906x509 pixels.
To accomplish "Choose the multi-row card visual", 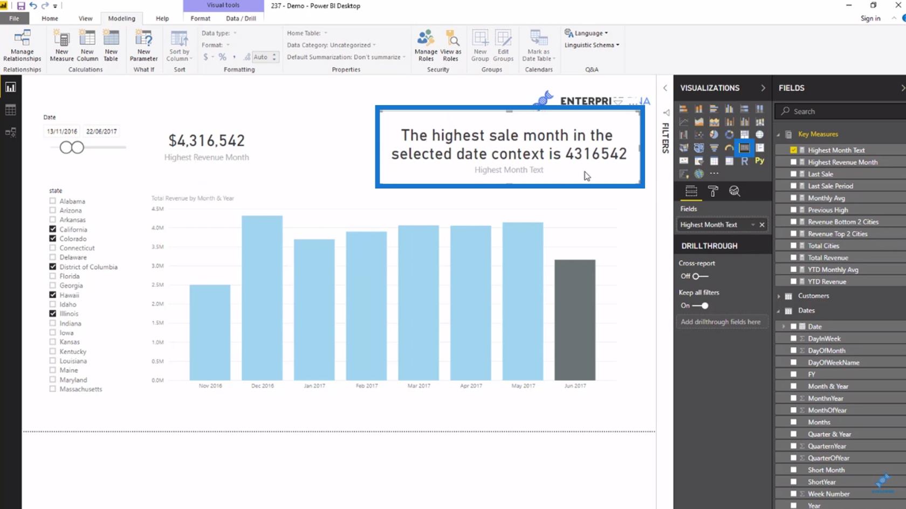I will tap(759, 148).
